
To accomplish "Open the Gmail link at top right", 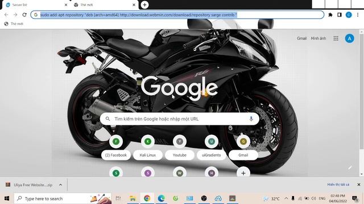I will [301, 39].
